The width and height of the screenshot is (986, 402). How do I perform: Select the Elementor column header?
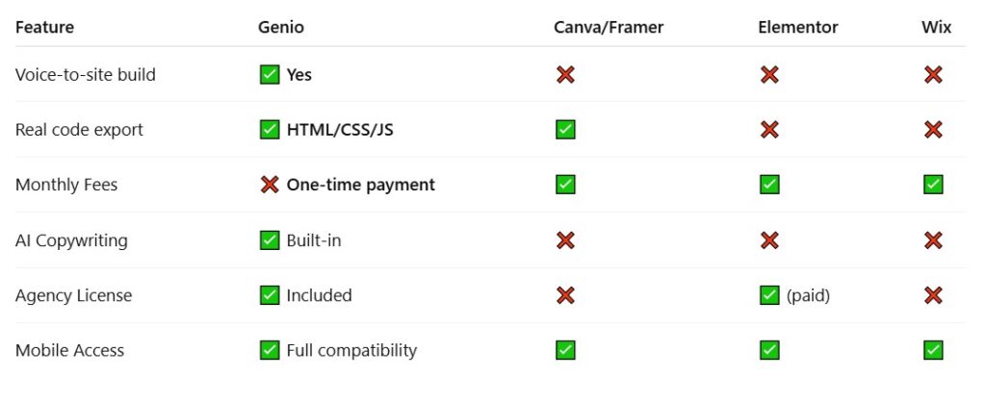click(798, 27)
